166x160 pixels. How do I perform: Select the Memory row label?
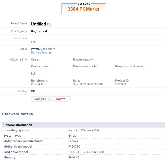pos(9,157)
